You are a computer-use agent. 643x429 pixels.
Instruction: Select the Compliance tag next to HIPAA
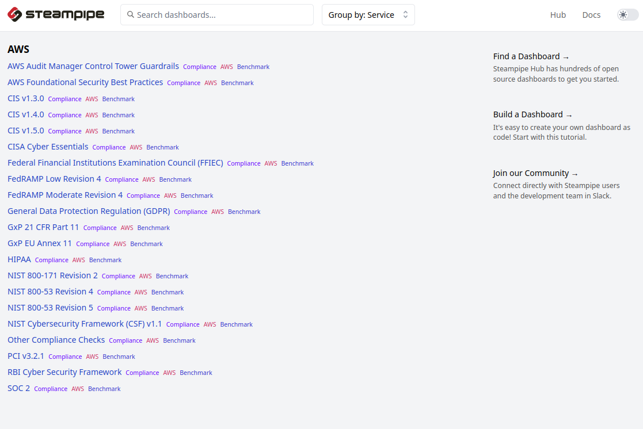[x=51, y=259]
